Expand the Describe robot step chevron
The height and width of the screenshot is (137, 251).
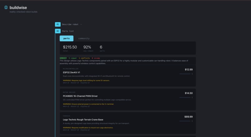[x=81, y=25]
